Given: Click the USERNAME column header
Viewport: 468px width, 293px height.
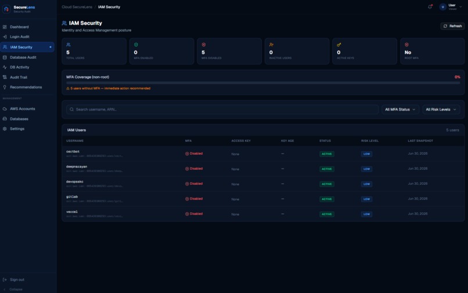Looking at the screenshot, I should pyautogui.click(x=75, y=141).
